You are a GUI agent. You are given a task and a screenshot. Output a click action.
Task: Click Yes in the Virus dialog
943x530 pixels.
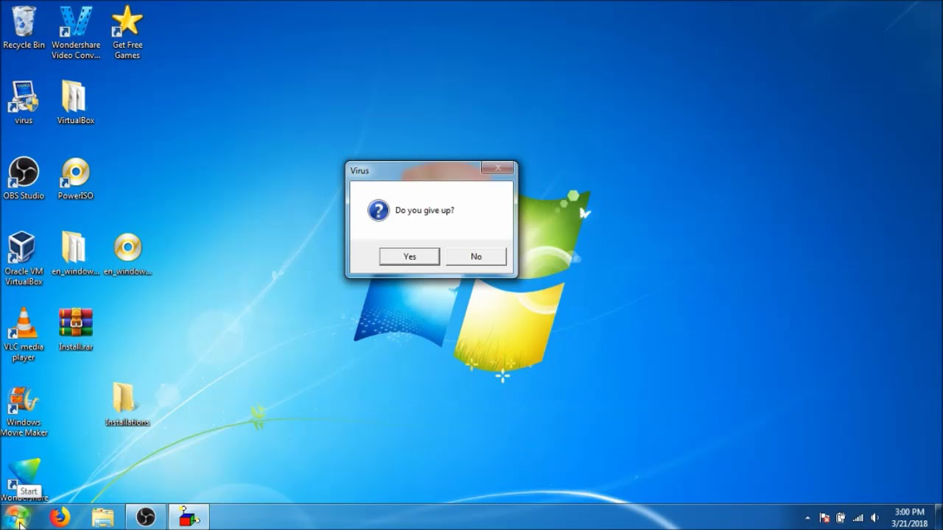[x=410, y=256]
